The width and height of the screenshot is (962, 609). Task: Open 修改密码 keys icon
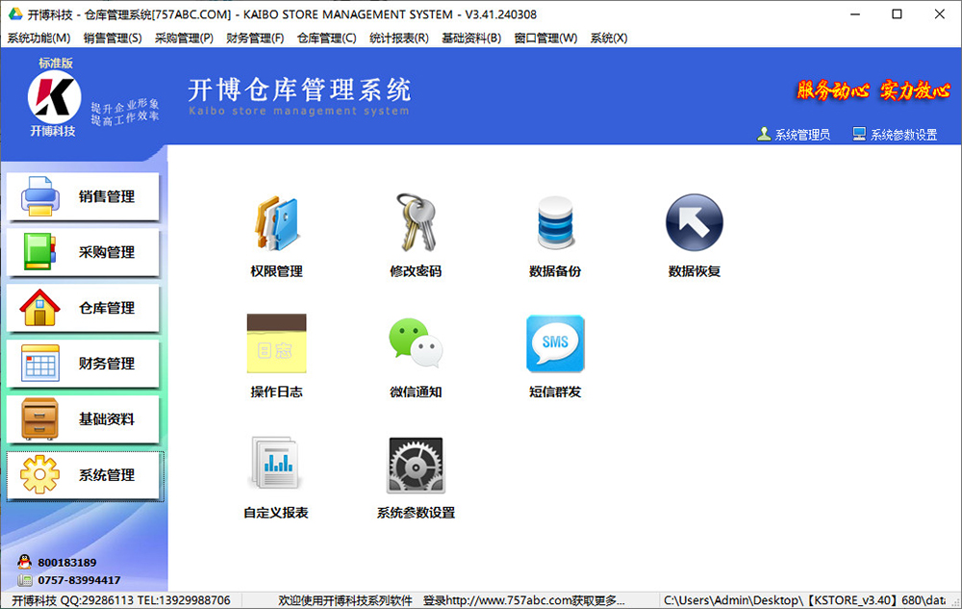tap(416, 223)
